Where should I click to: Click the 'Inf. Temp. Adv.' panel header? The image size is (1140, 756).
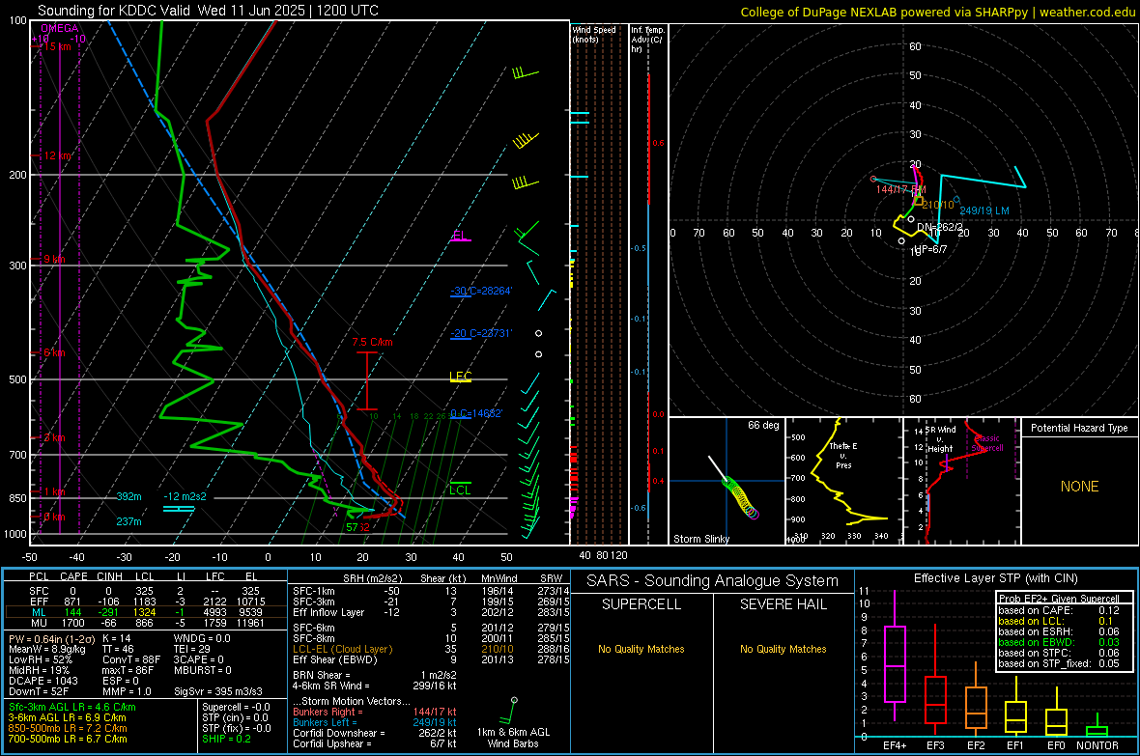click(x=647, y=40)
